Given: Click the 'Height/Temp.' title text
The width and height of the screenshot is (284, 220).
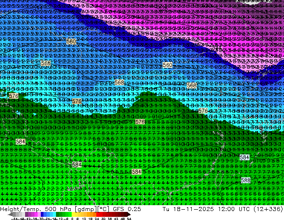Looking at the screenshot, I should 20,209.
